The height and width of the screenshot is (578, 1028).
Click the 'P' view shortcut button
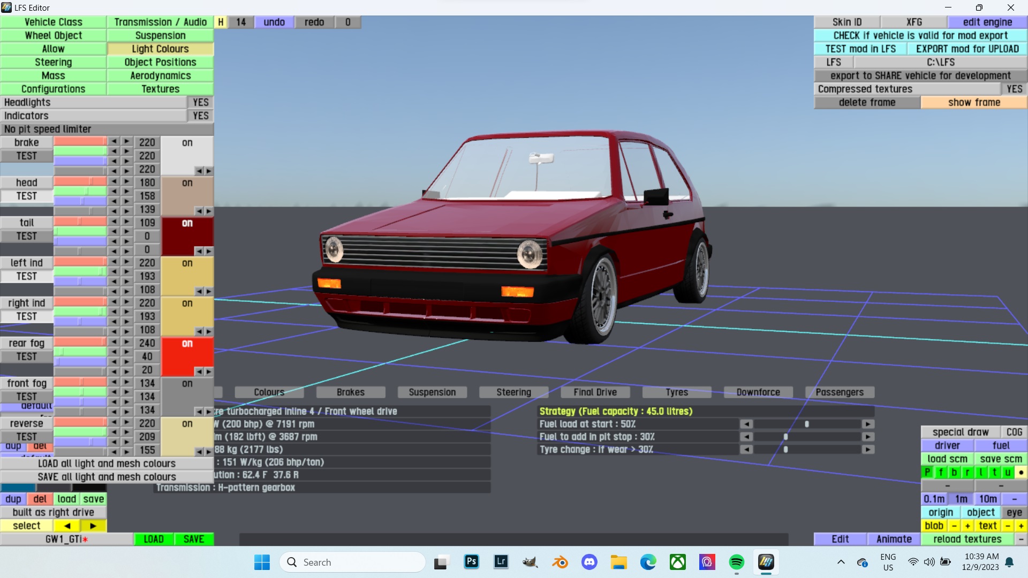[x=927, y=472]
